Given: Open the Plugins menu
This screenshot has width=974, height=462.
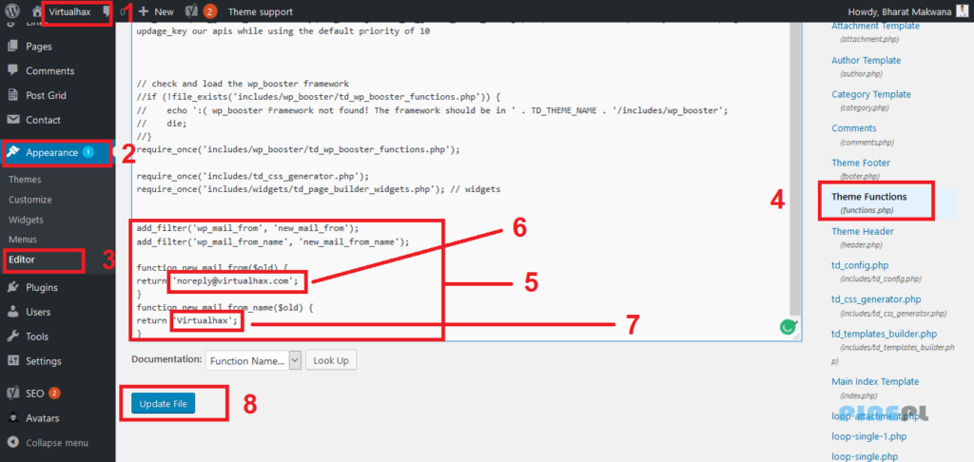Looking at the screenshot, I should (x=42, y=287).
